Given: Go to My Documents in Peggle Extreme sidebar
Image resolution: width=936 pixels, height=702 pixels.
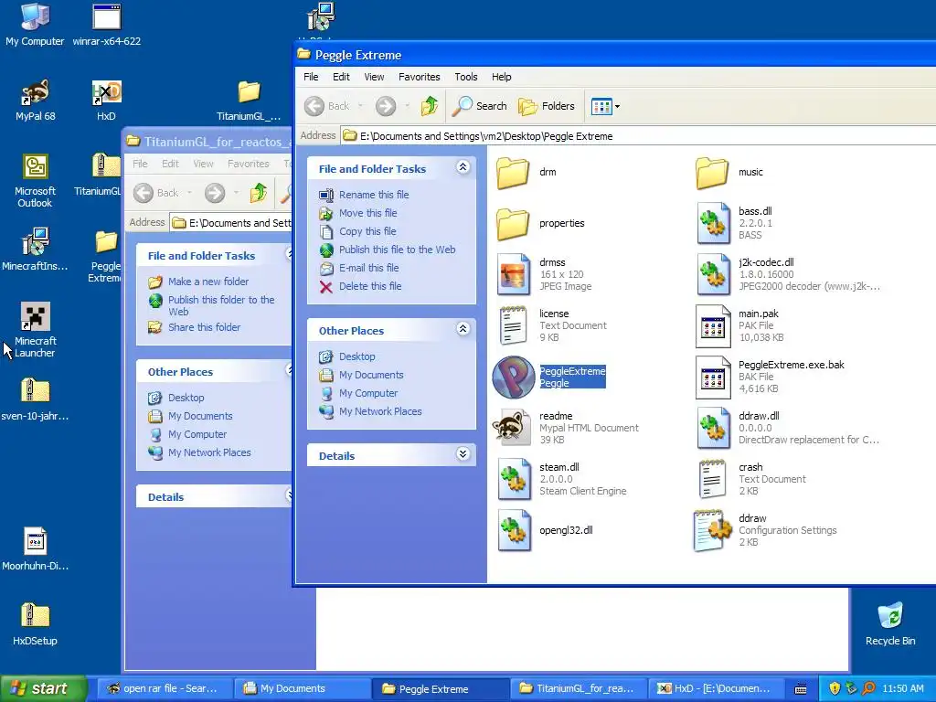Looking at the screenshot, I should click(x=371, y=375).
